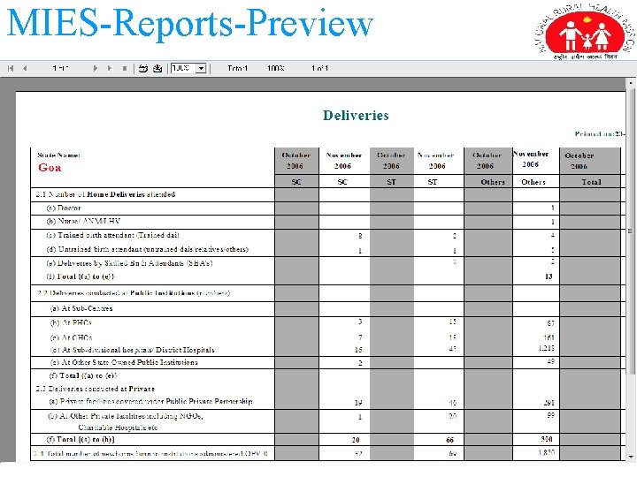The height and width of the screenshot is (477, 637).
Task: Click the Deliveries report title
Action: [x=356, y=116]
